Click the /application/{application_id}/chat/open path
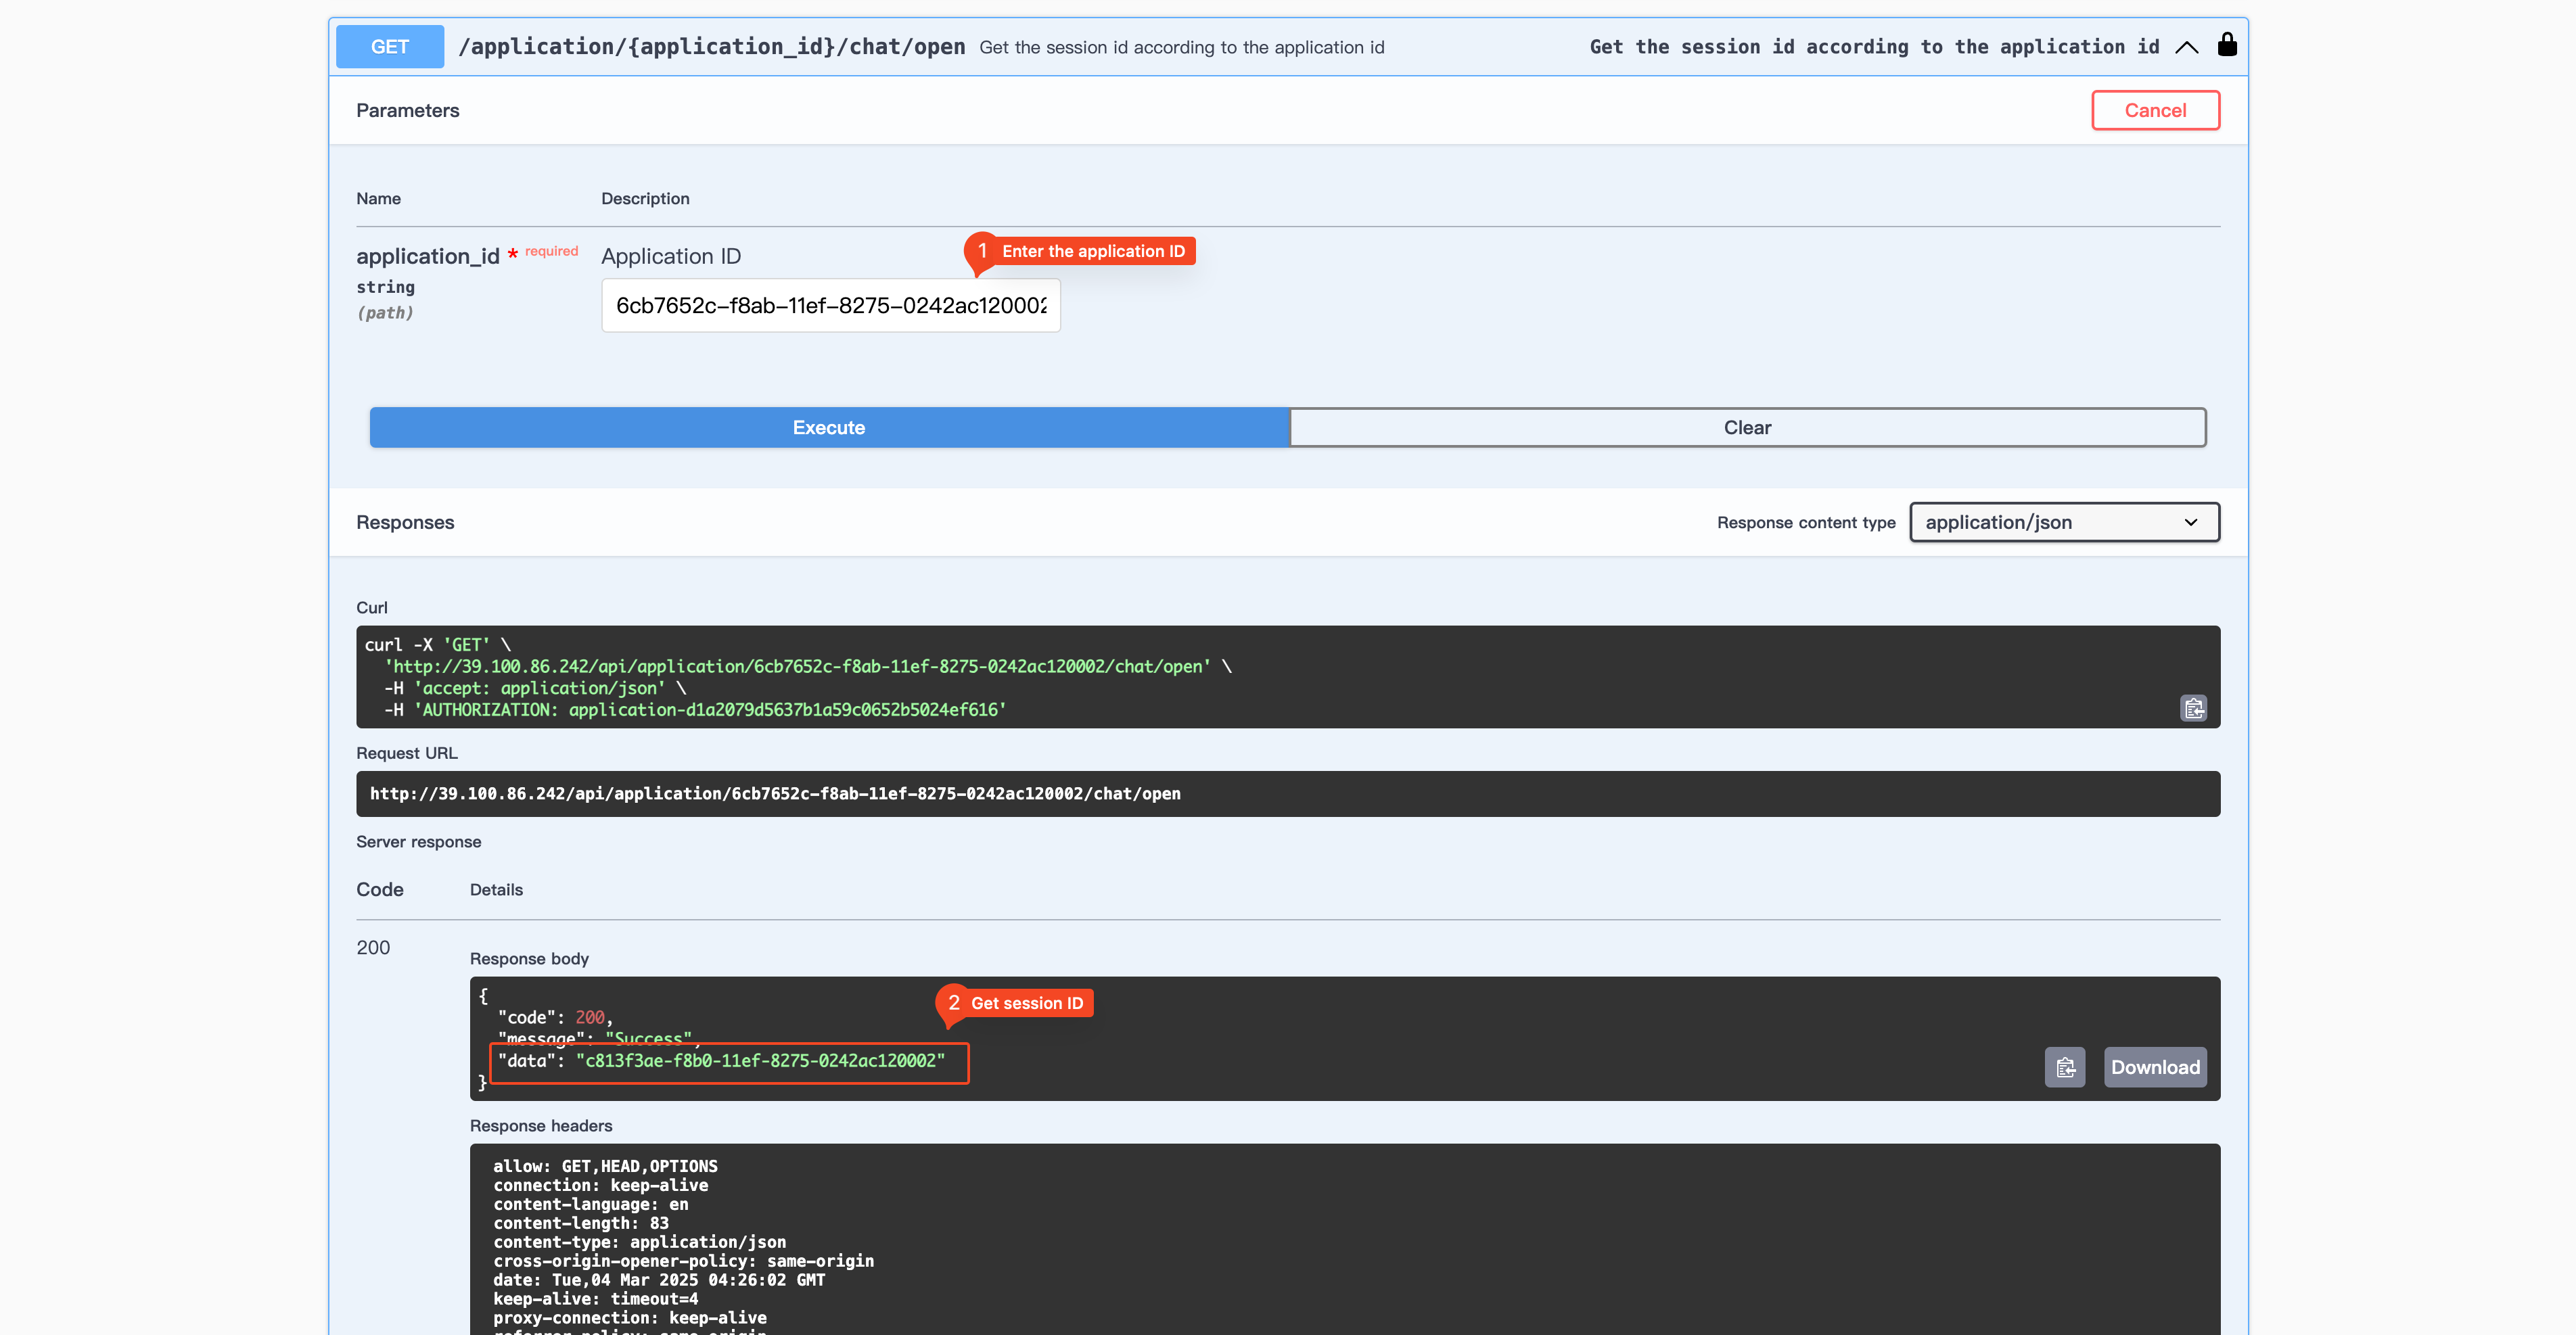The width and height of the screenshot is (2576, 1335). pyautogui.click(x=712, y=46)
